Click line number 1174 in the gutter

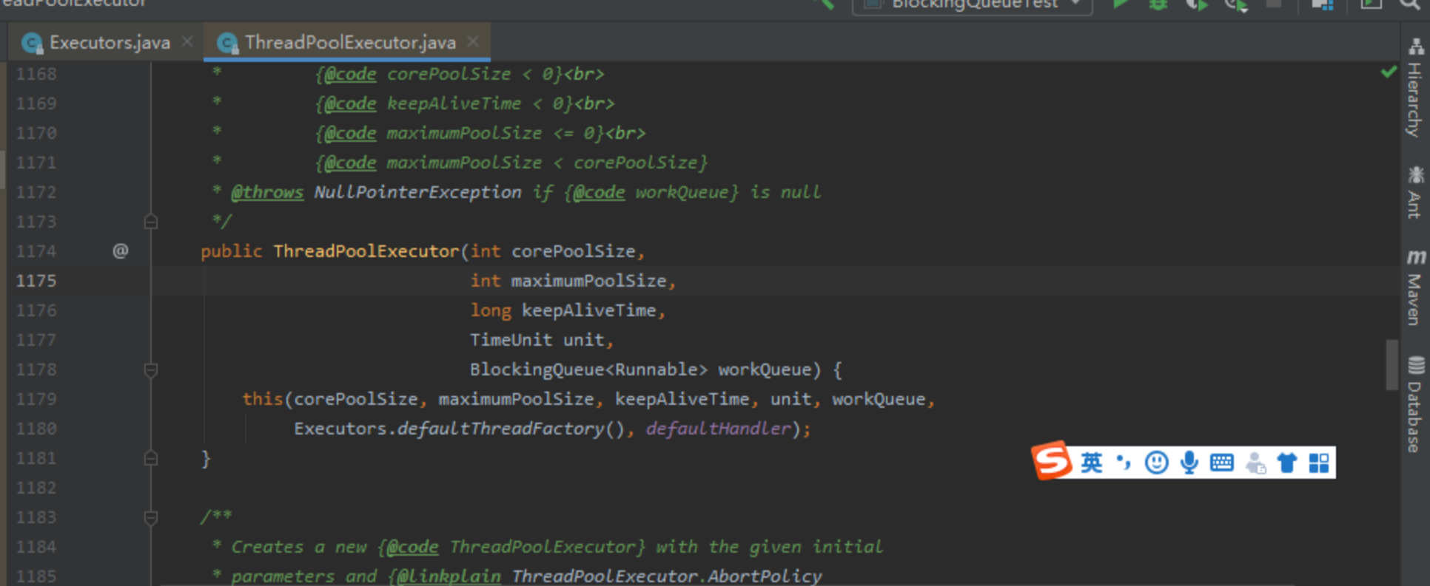(x=36, y=251)
